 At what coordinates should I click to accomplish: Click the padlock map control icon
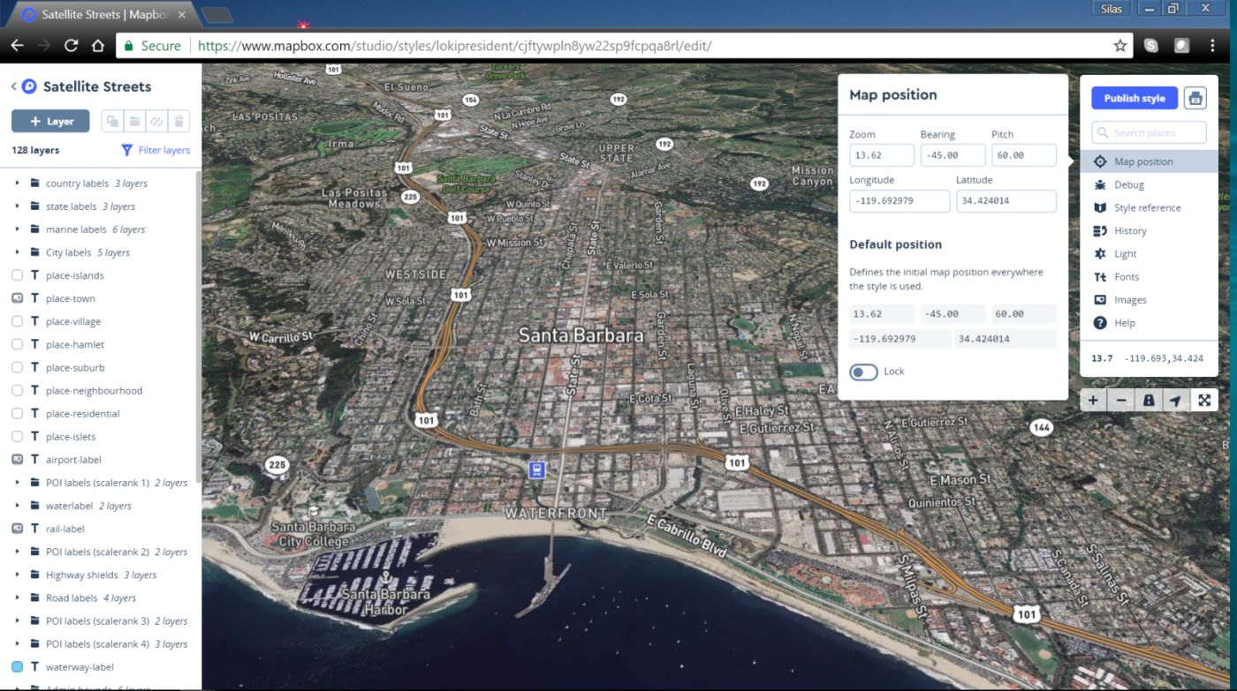(1149, 401)
